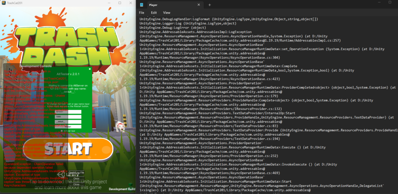The height and width of the screenshot is (194, 398).
Task: Click the 'AddressablesImpl:LogException' log line
Action: point(196,32)
